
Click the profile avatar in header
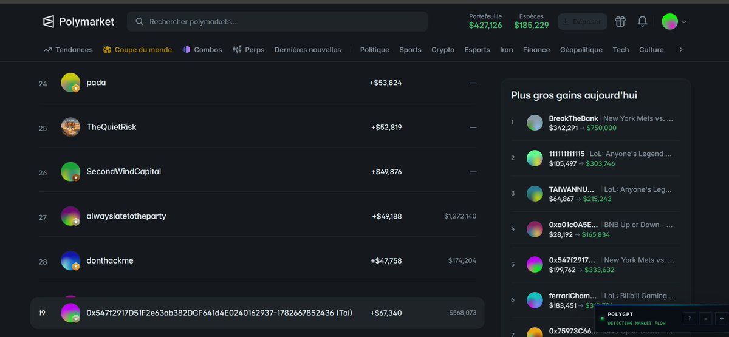click(669, 22)
